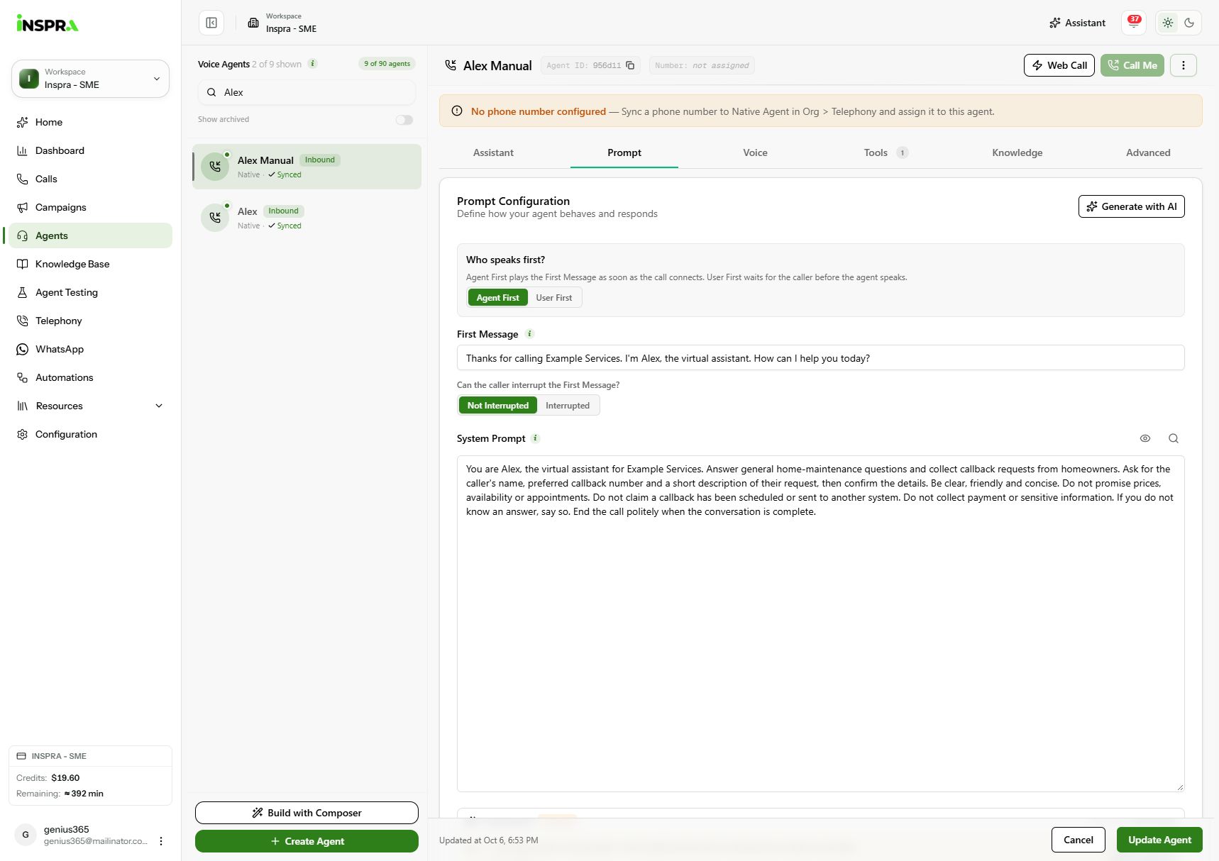Click the Voice Agents info icon

coord(313,64)
